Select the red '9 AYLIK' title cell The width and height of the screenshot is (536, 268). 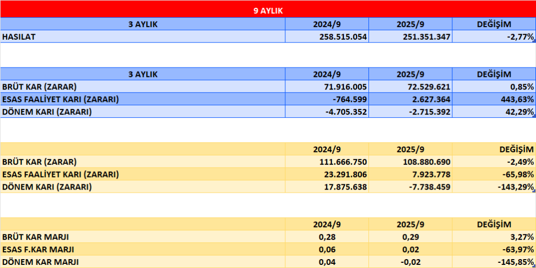pos(268,9)
